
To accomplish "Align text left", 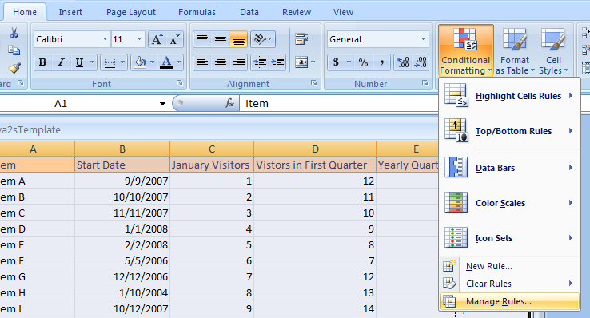I will [202, 62].
